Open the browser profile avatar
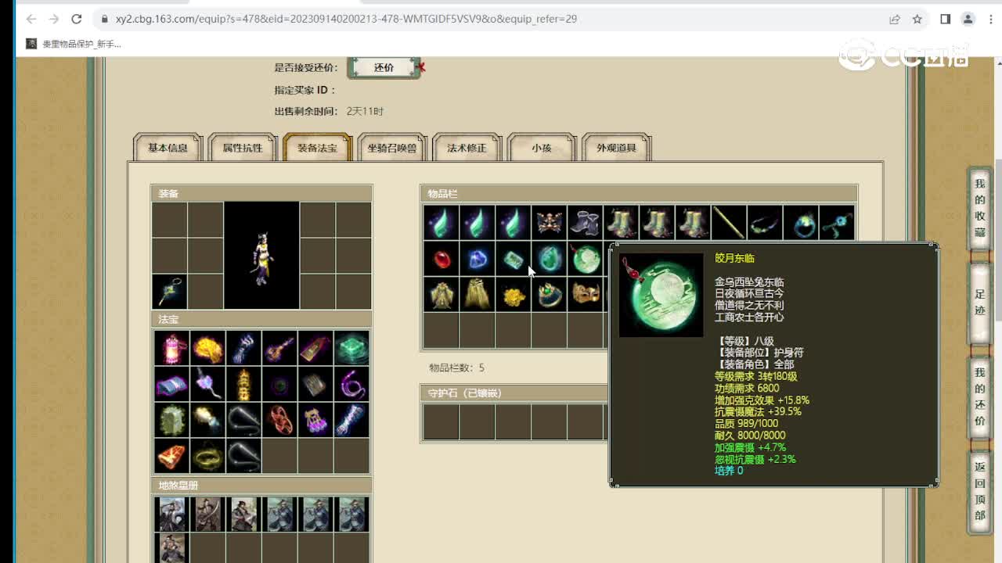Screen dimensions: 1002x563 pos(968,19)
